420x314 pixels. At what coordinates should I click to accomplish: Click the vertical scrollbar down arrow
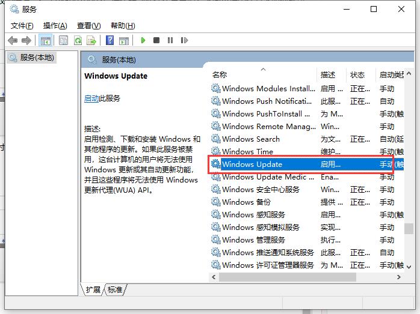[409, 267]
